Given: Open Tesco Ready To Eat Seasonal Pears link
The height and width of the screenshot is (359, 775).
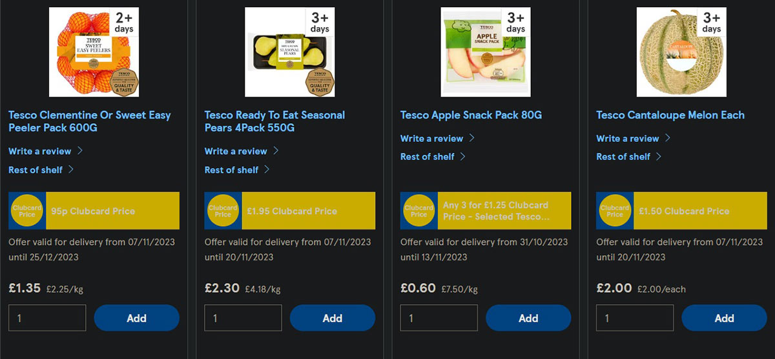Looking at the screenshot, I should (x=274, y=121).
